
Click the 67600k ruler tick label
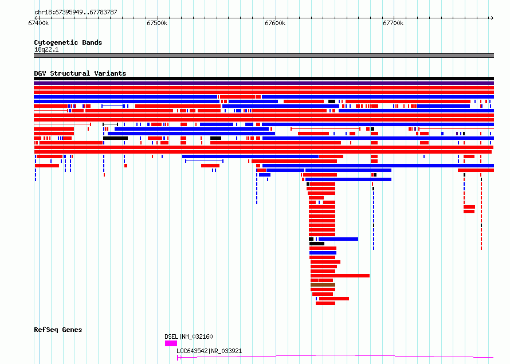pyautogui.click(x=275, y=23)
